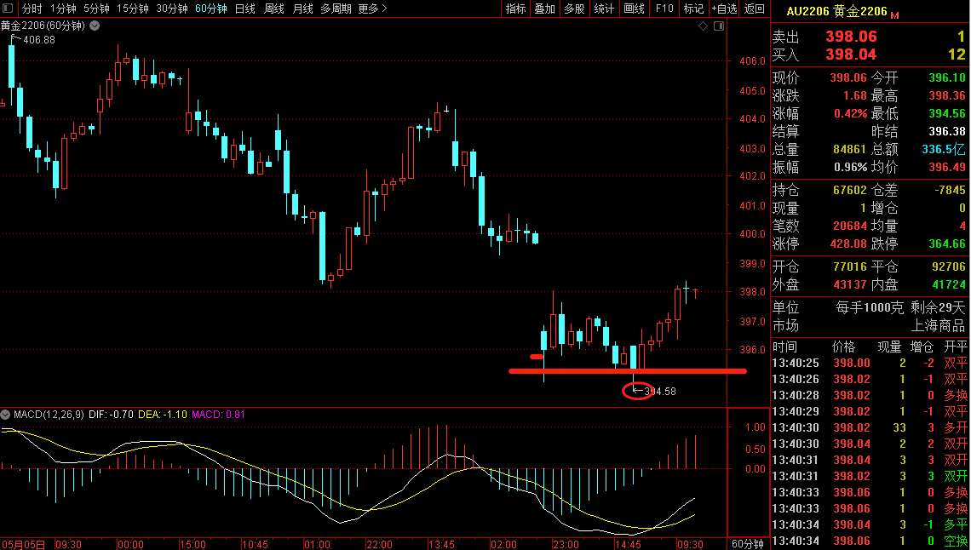
Task: Click the DEA: -1.10 value
Action: 162,415
